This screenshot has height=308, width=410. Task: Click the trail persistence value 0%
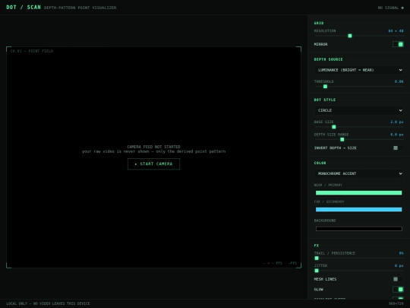(401, 253)
